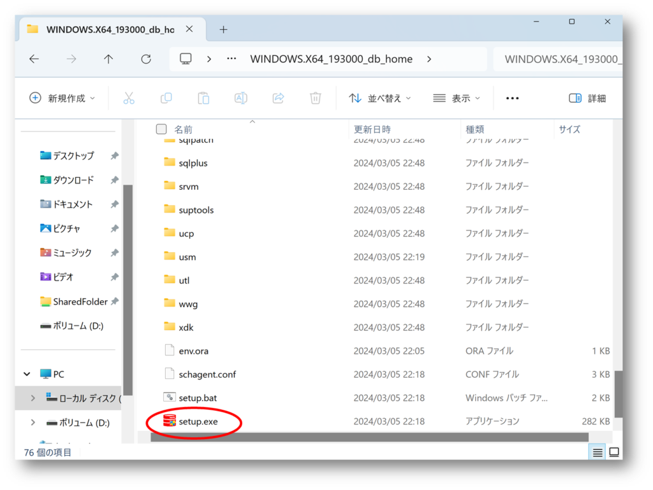Click the Copy icon in toolbar
Image resolution: width=653 pixels, height=490 pixels.
click(x=166, y=98)
